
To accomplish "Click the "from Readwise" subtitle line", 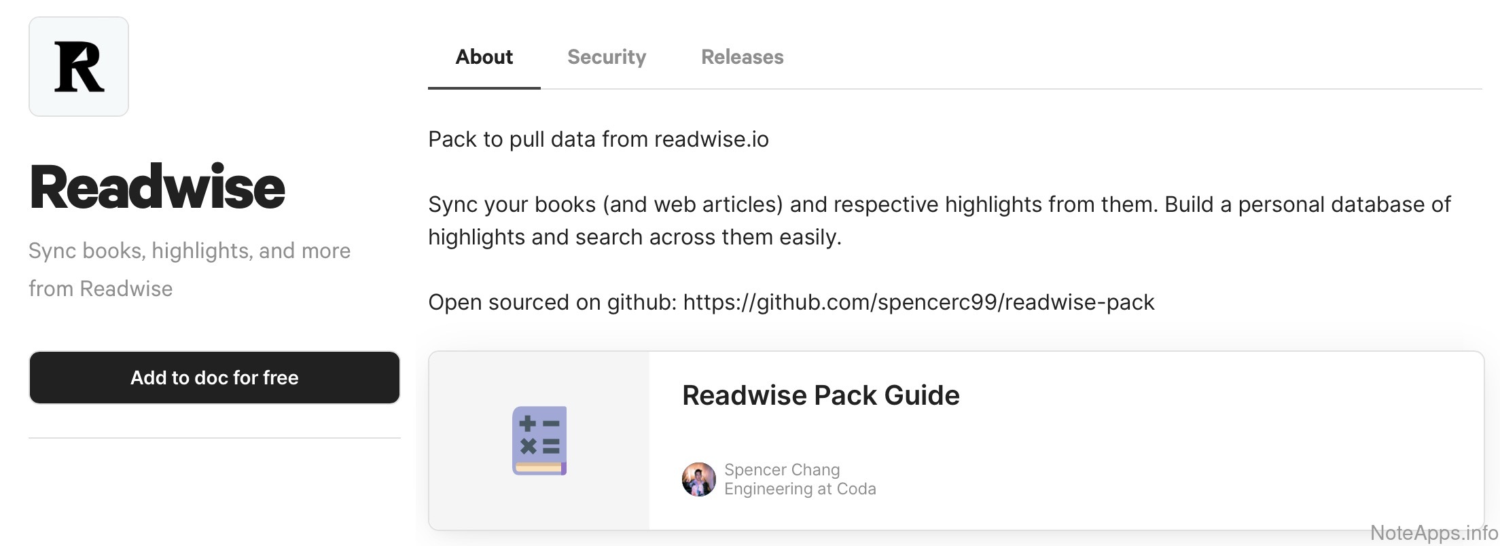I will click(101, 289).
